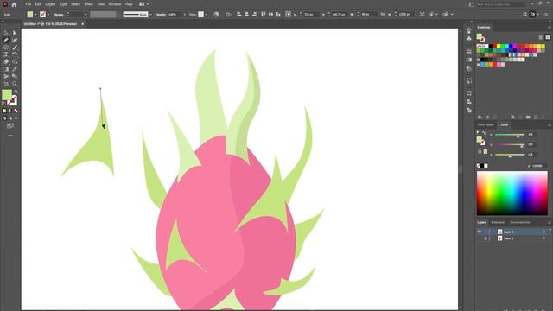Click the transform reference point locator
Screen dimensions: 553x311
pos(288,15)
